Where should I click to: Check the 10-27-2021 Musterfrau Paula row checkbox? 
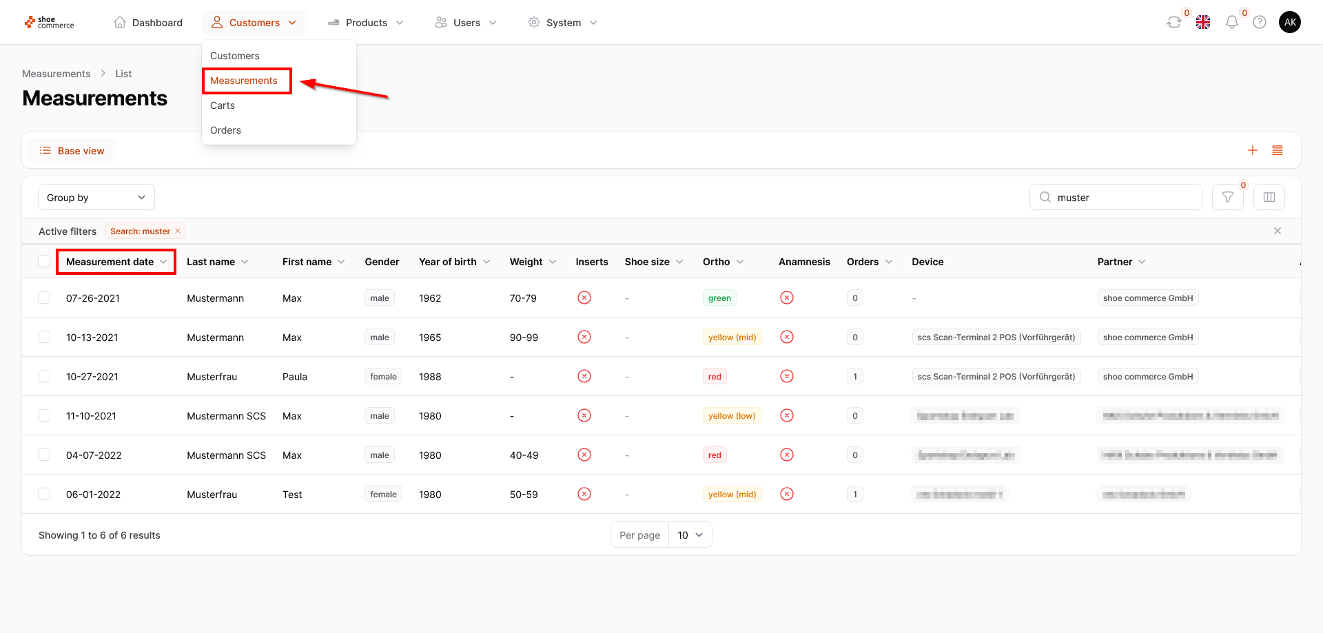(44, 376)
